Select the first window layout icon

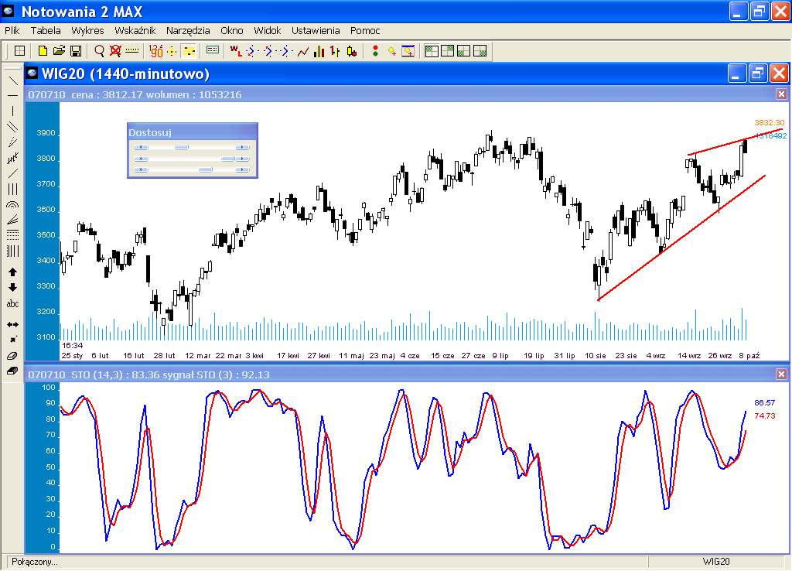[x=432, y=51]
